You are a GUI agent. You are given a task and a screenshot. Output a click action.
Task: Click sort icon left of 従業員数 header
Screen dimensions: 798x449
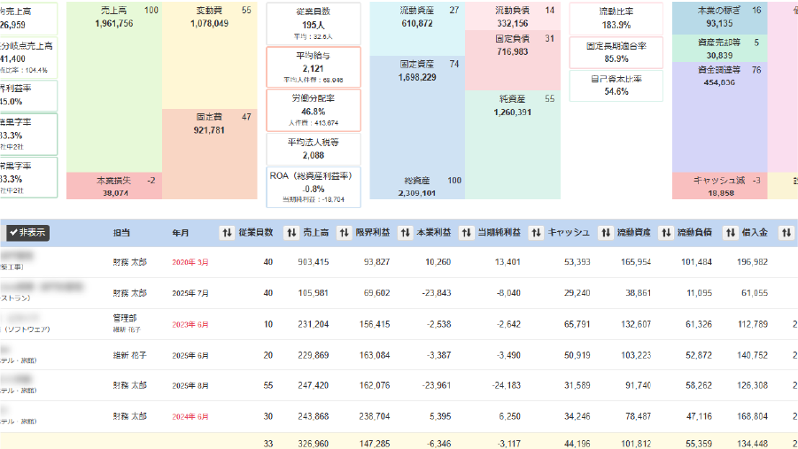pyautogui.click(x=227, y=233)
